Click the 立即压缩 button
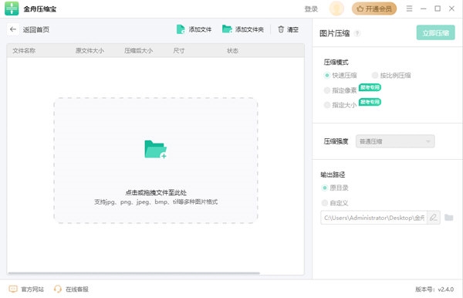Screen dimensions: 463x298 tap(435, 32)
